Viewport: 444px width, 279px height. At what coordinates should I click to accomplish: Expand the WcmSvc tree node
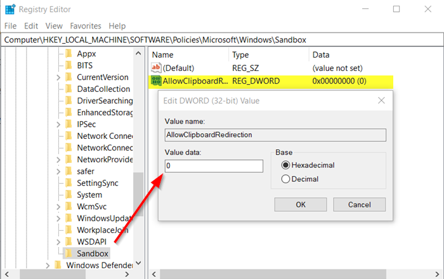[58, 207]
